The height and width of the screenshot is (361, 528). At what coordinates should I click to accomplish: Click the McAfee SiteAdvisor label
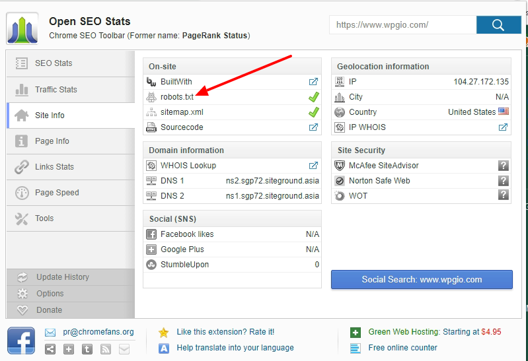pyautogui.click(x=384, y=166)
